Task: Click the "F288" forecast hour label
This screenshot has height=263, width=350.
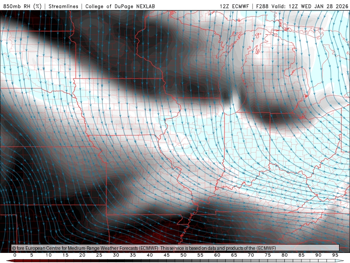Action: click(262, 6)
